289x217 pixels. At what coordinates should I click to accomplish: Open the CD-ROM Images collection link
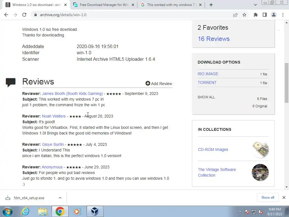[213, 149]
